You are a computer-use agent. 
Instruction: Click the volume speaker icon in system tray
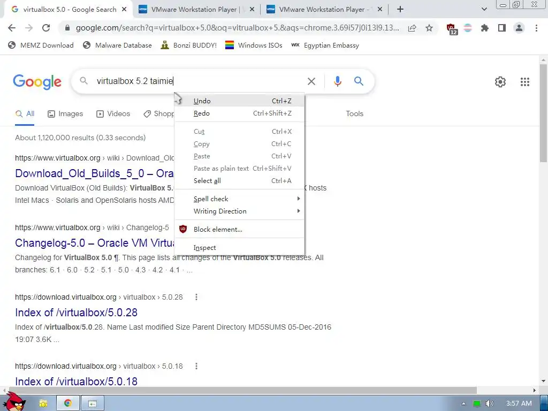489,404
